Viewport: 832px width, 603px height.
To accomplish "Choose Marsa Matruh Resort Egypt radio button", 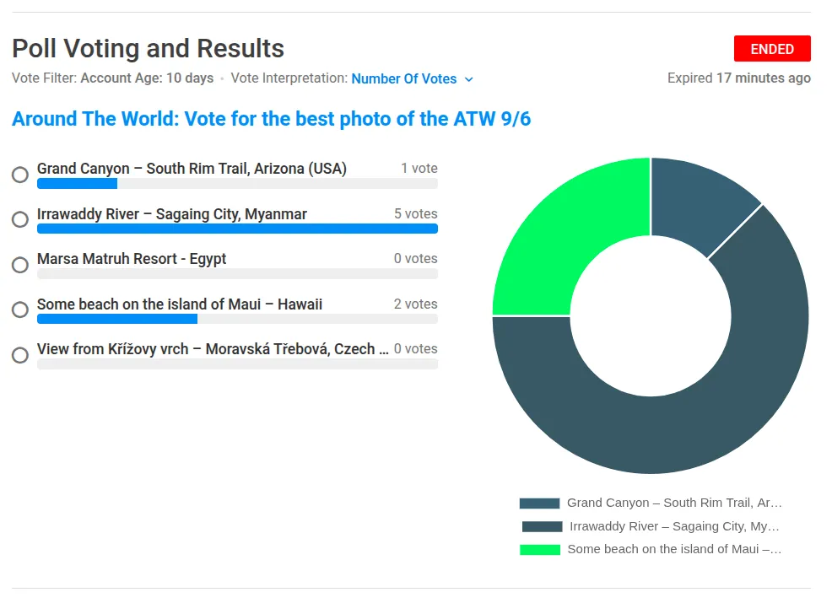I will [20, 265].
